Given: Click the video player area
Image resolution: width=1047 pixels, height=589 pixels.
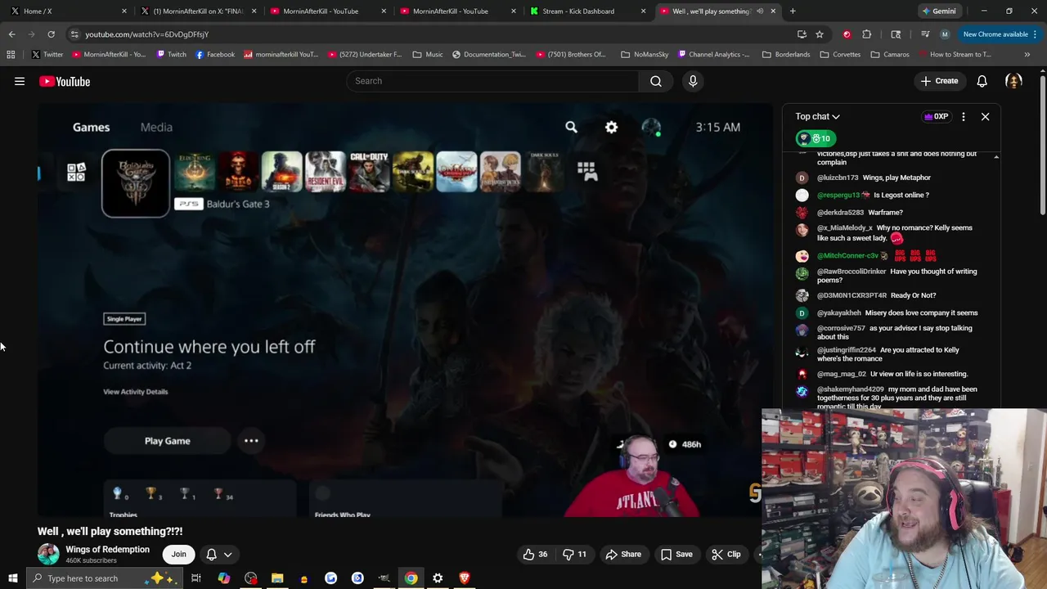Looking at the screenshot, I should tap(405, 311).
